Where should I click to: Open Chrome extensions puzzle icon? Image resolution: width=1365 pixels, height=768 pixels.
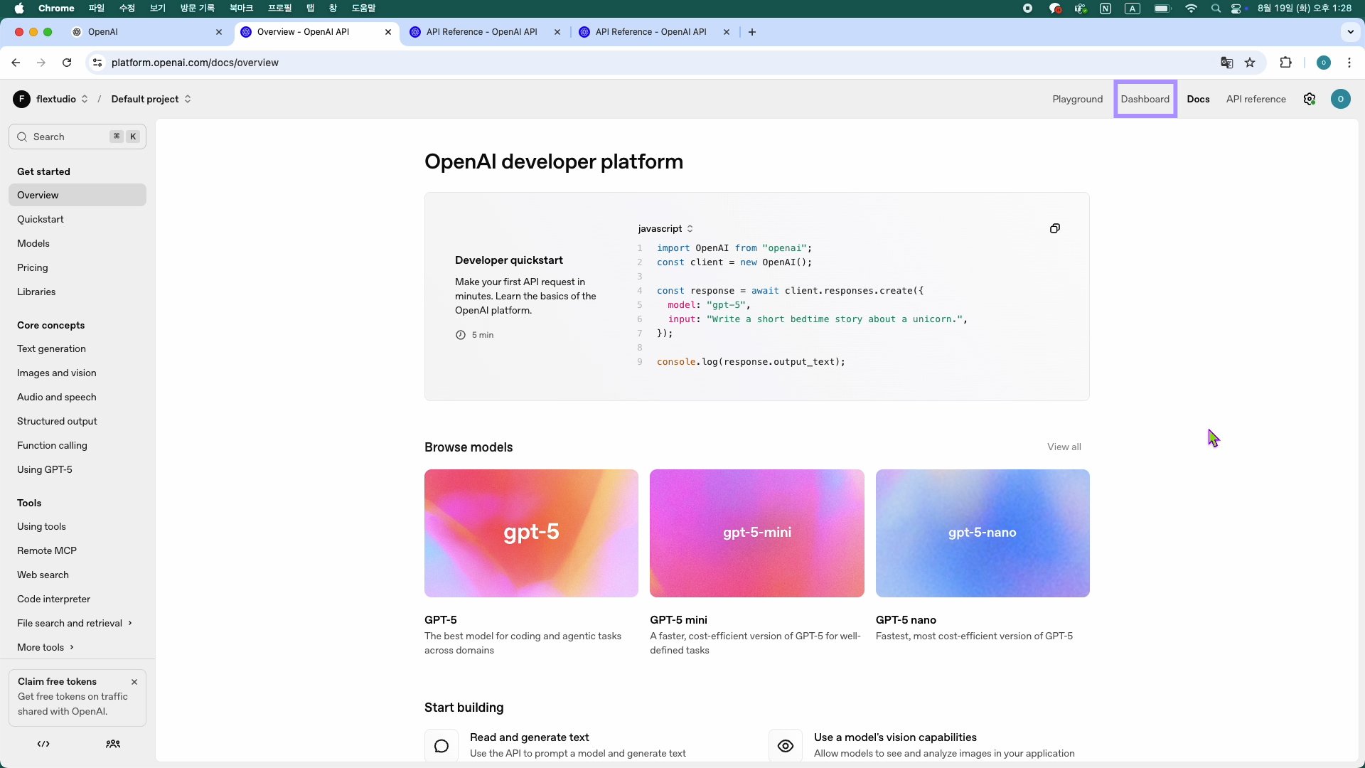1286,63
